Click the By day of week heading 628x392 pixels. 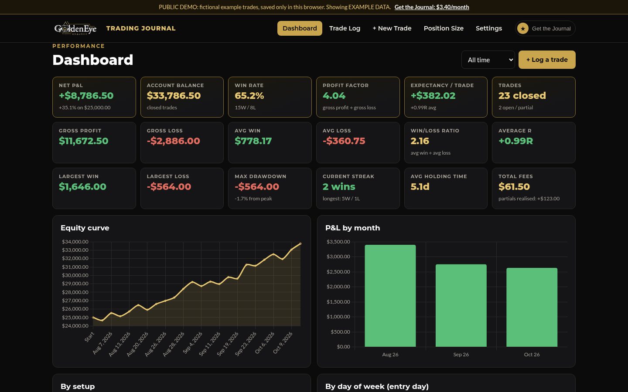click(x=377, y=386)
